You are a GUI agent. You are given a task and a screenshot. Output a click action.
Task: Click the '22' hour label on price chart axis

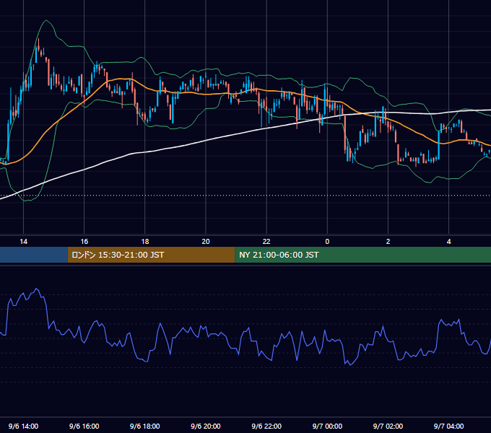(266, 242)
